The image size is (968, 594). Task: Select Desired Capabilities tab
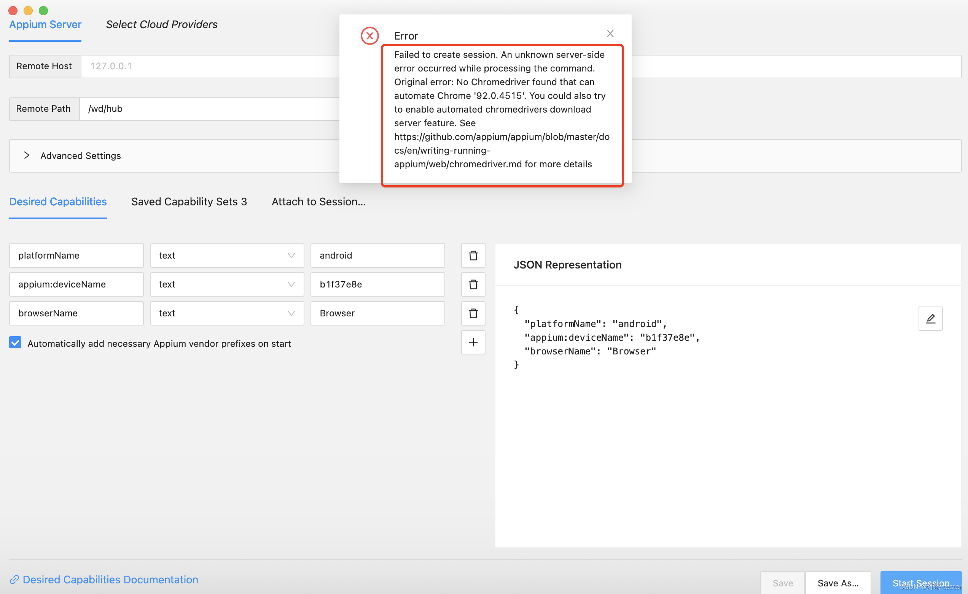coord(58,202)
